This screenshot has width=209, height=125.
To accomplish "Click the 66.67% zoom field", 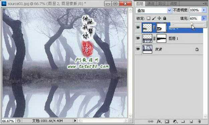I will [8, 121].
